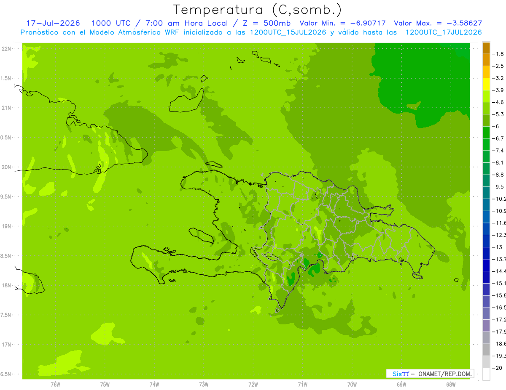Click colorbar value '-9.5'
This screenshot has height=390, width=506.
tap(498, 187)
